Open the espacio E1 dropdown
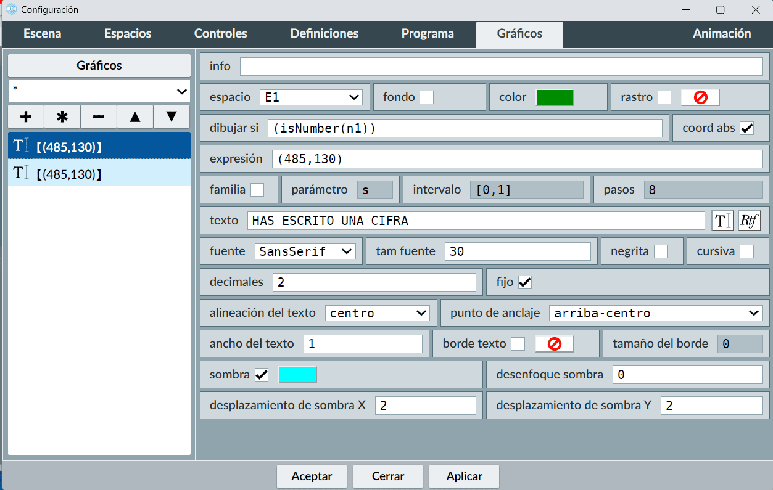Screen dimensions: 773x490 coord(312,97)
